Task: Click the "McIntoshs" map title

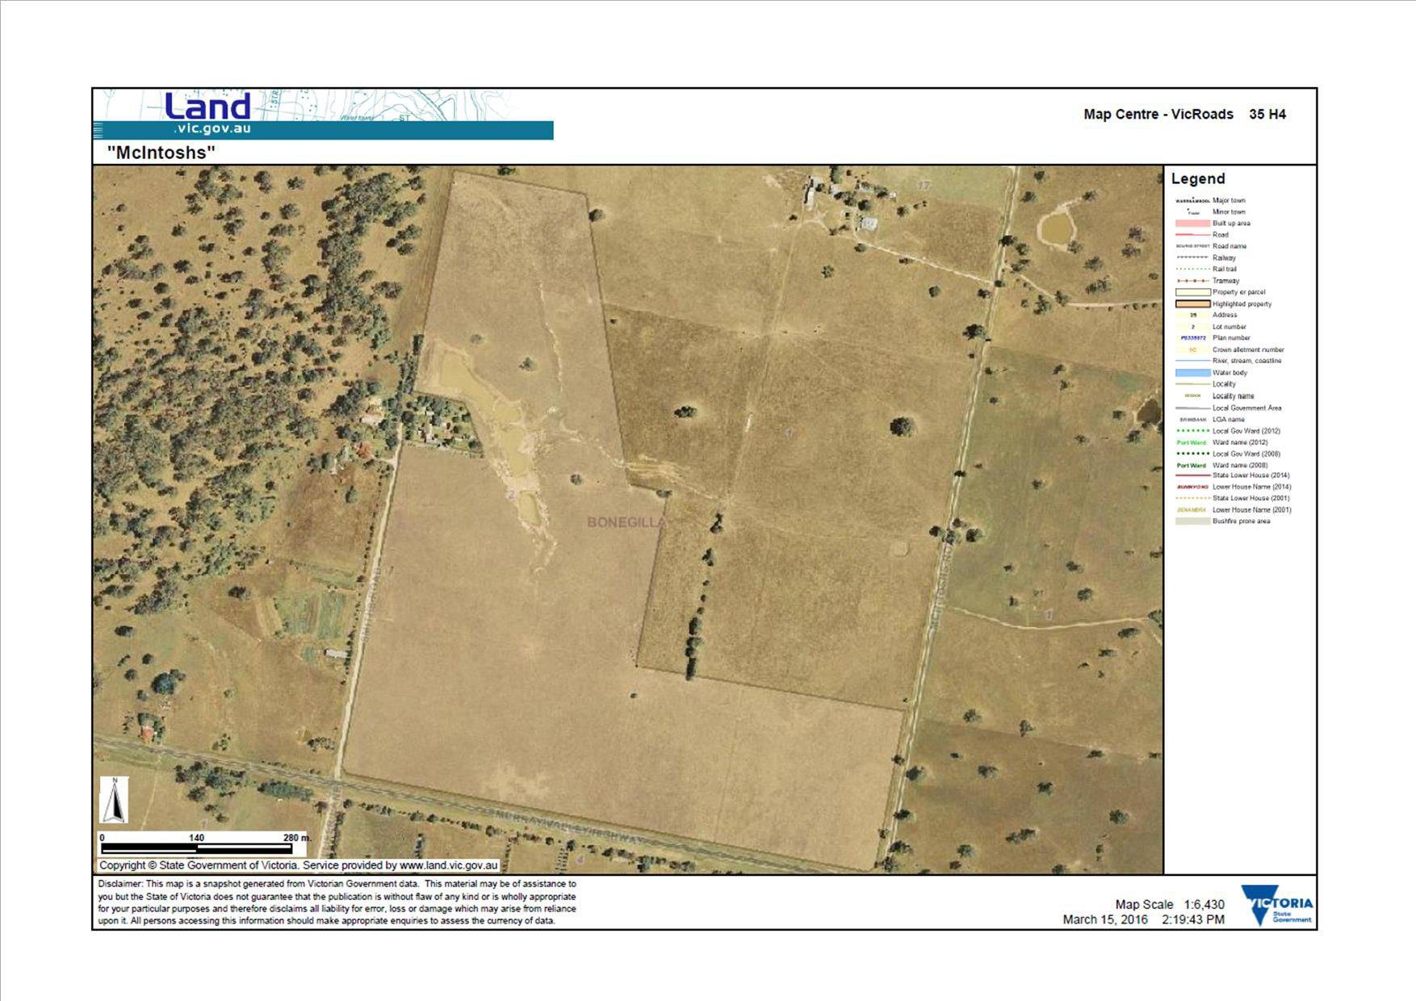Action: click(x=161, y=153)
